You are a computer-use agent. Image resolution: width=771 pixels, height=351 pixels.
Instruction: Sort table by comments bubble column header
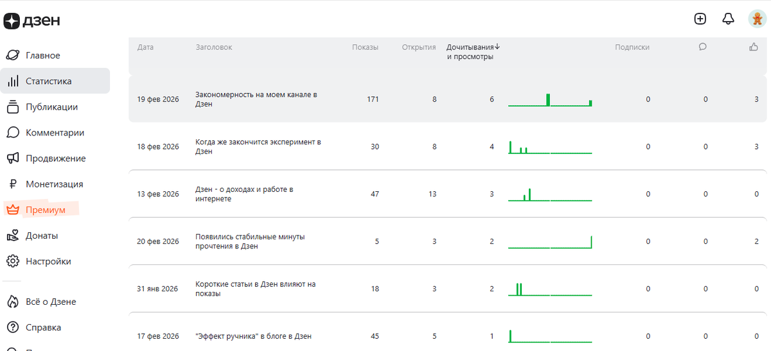(702, 47)
